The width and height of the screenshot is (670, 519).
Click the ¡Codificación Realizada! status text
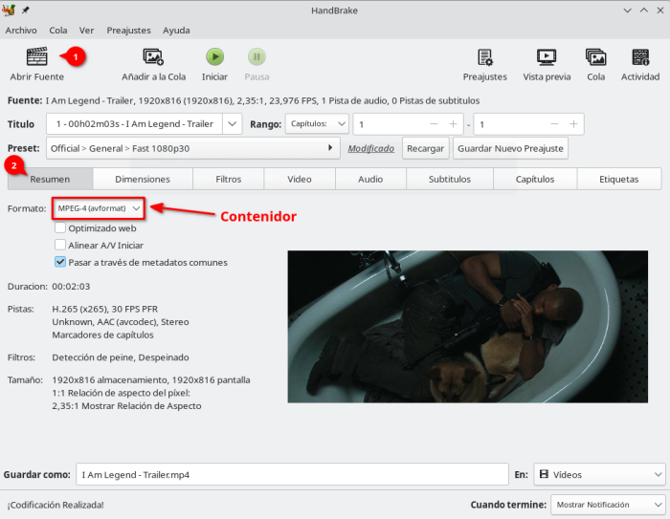coord(56,505)
